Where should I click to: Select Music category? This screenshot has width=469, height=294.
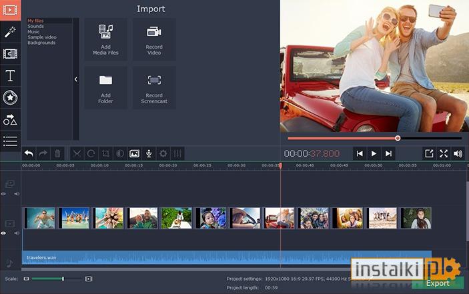click(x=33, y=32)
